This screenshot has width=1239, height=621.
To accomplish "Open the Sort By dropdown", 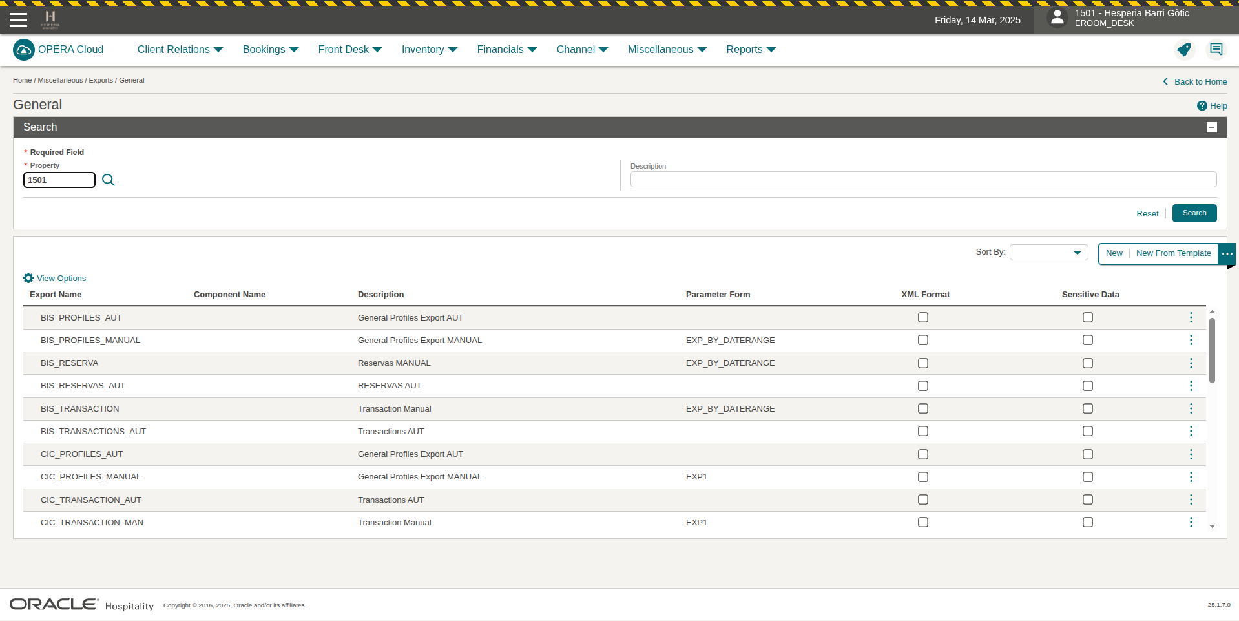I will coord(1048,253).
